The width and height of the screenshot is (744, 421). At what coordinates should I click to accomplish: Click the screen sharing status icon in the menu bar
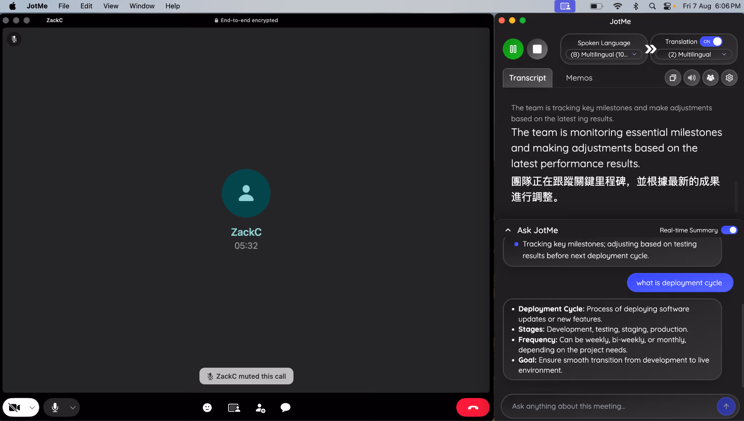pos(565,6)
